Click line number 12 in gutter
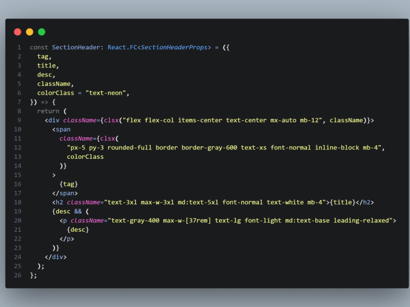Viewport: 410px width, 307px height. click(18, 148)
